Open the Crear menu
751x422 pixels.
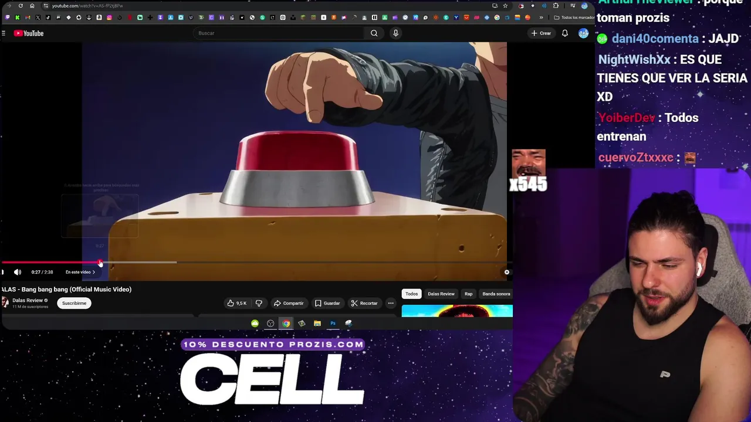(541, 33)
